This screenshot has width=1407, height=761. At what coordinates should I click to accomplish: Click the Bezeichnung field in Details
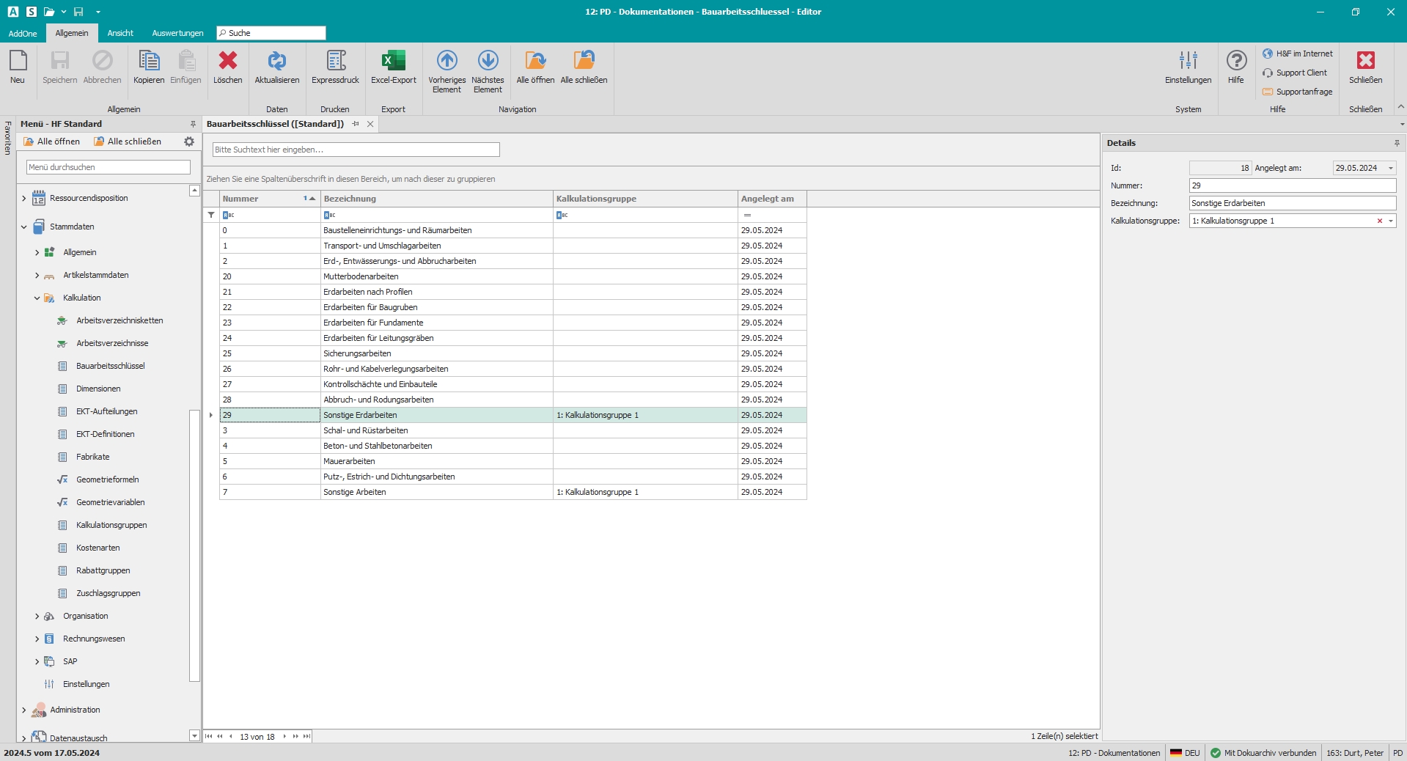click(x=1292, y=203)
